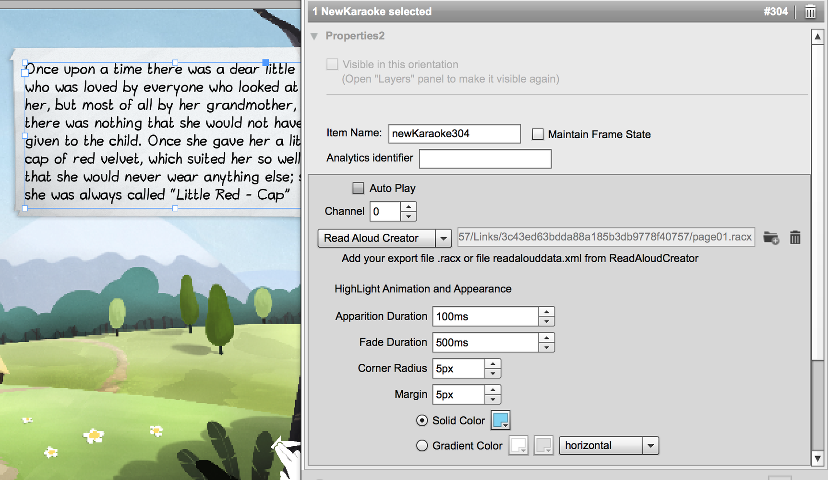This screenshot has height=480, width=828.
Task: Open the first Gradient Color swatch
Action: coord(518,445)
